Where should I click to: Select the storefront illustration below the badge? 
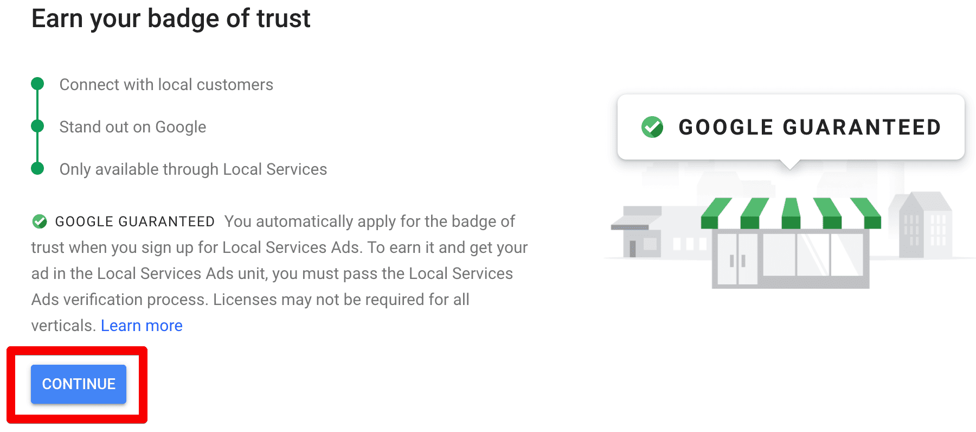(x=792, y=255)
